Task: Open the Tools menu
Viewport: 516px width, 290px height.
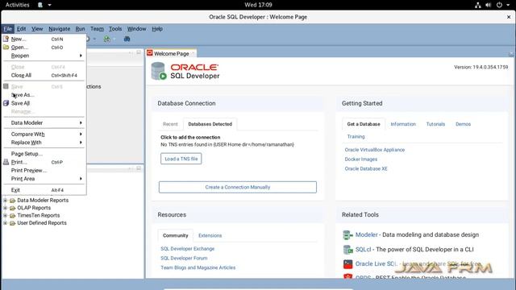Action: [115, 29]
